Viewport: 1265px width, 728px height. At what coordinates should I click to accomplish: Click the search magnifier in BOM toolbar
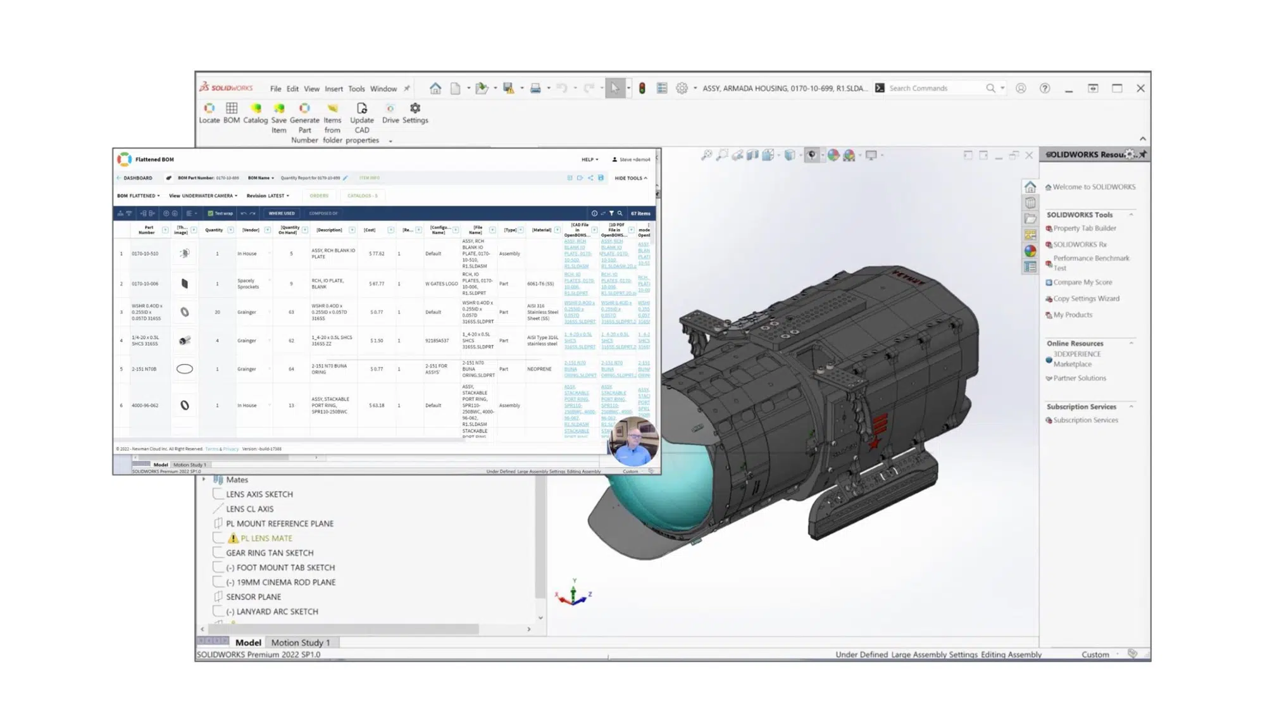click(x=620, y=213)
